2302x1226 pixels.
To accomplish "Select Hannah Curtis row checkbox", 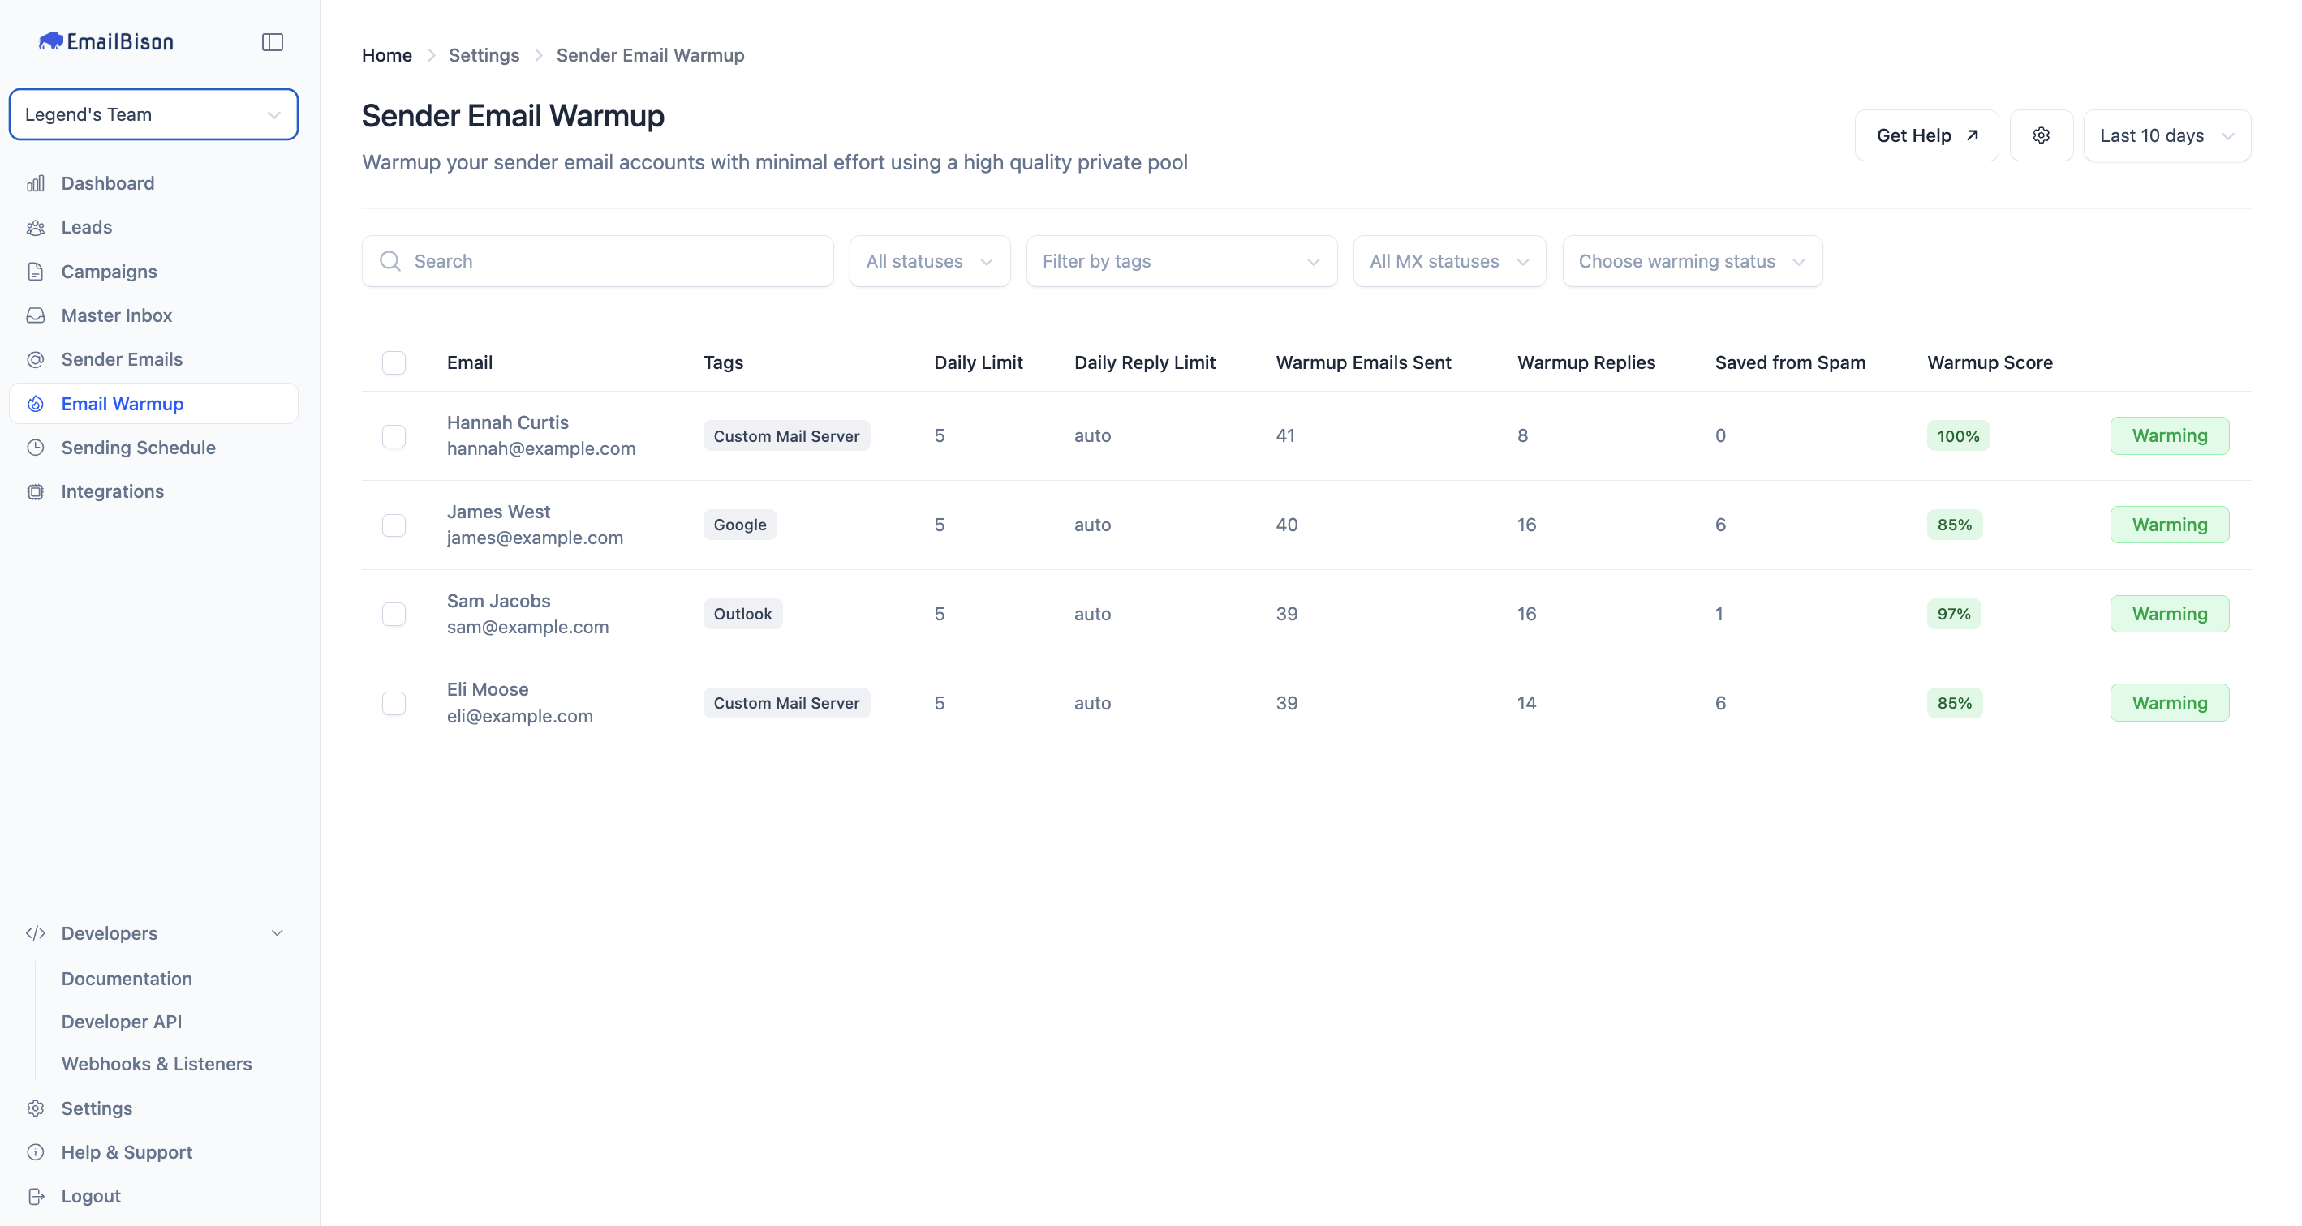I will pyautogui.click(x=394, y=435).
